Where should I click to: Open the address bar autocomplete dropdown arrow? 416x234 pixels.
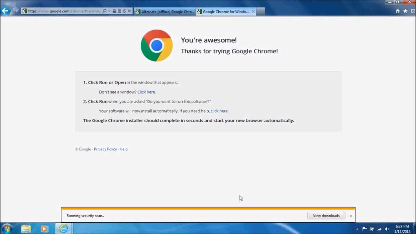[109, 11]
